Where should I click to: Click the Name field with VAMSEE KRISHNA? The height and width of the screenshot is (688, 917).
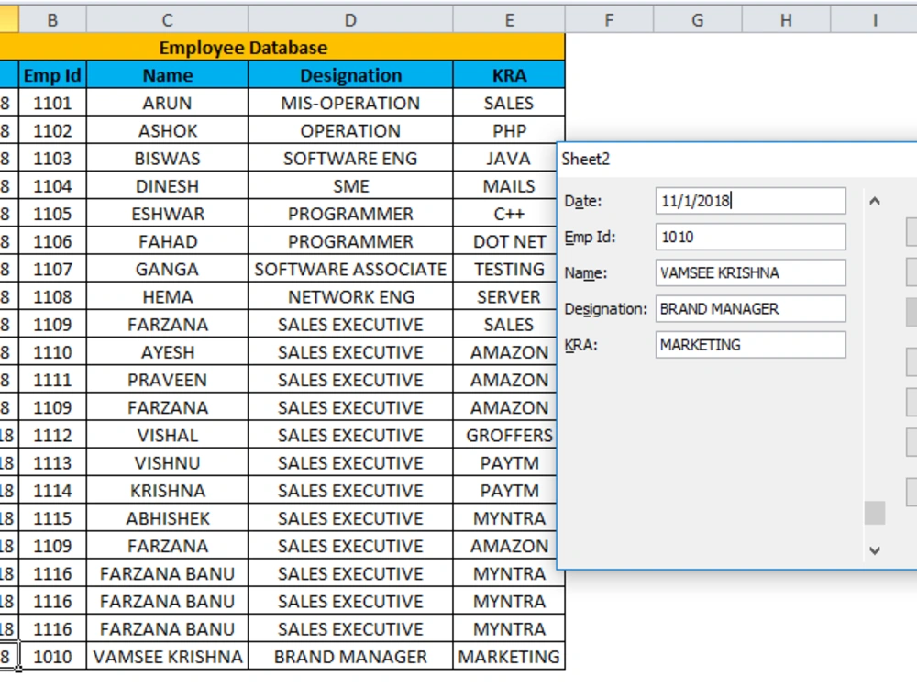[750, 273]
